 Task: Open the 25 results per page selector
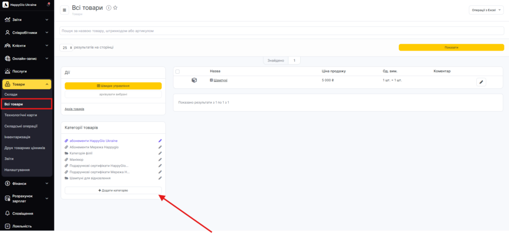click(66, 48)
